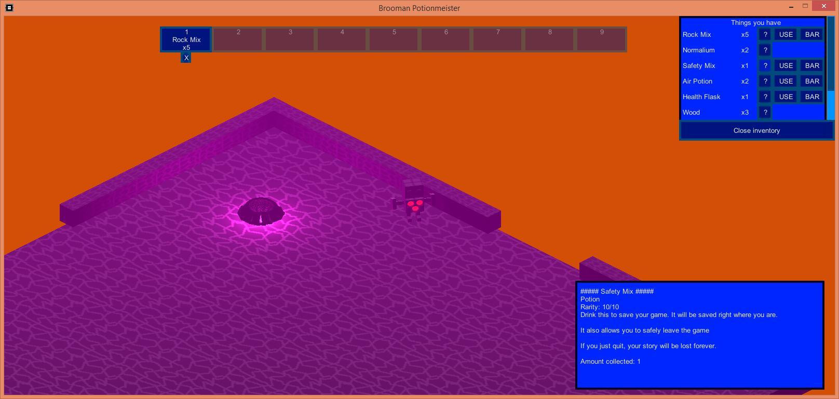Click the Normalium item name

[x=698, y=50]
